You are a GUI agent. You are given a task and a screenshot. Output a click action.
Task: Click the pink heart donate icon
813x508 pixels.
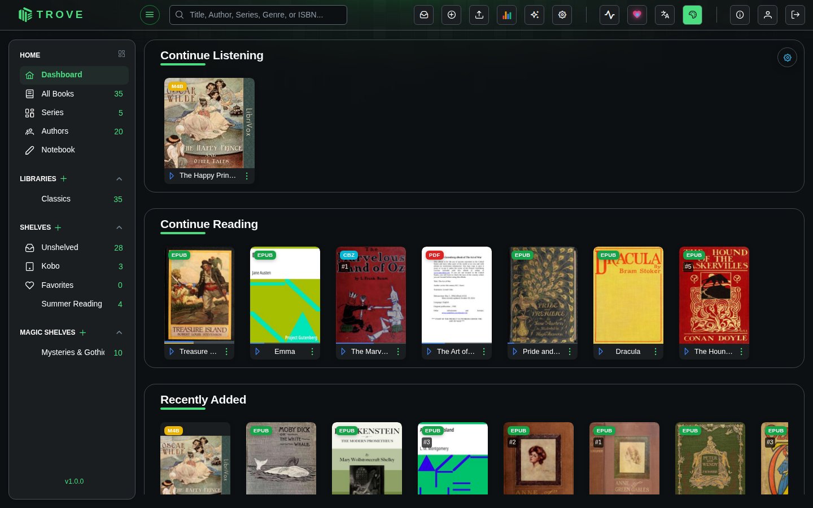pyautogui.click(x=637, y=15)
